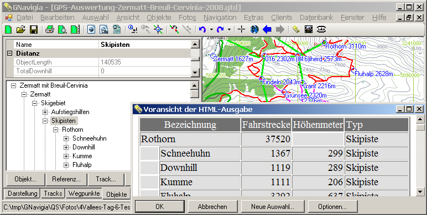The height and width of the screenshot is (215, 427).
Task: Open the Auswahl menu
Action: tap(96, 18)
